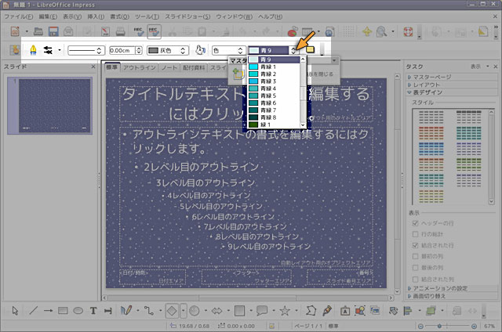502x332 pixels.
Task: Select the Ellipse tool
Action: pos(78,310)
